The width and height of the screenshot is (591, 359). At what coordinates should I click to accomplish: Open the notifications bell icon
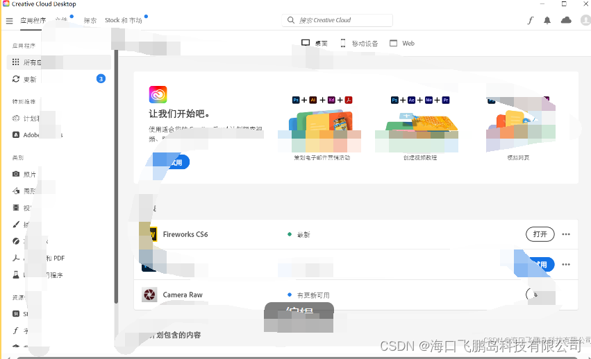547,20
